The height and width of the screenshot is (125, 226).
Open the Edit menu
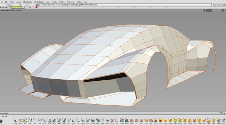(6, 2)
